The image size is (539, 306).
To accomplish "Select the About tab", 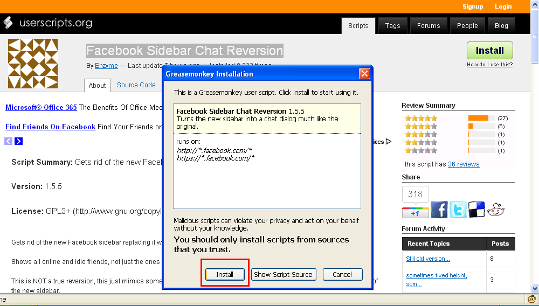I will (x=97, y=86).
